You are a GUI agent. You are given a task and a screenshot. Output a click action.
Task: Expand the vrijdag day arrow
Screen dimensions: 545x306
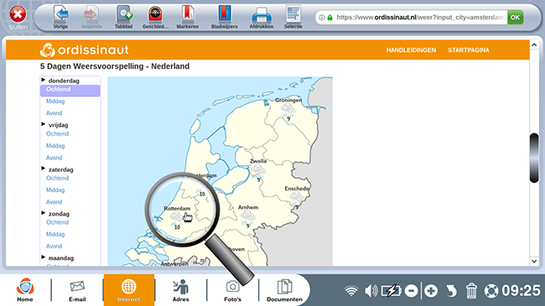[44, 124]
